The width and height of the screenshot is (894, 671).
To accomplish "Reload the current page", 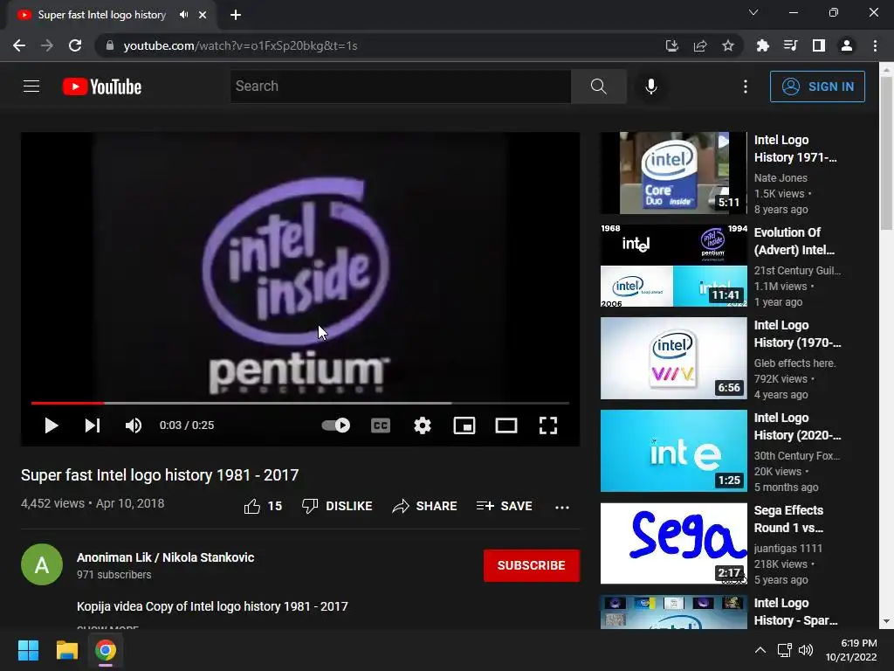I will (x=75, y=45).
